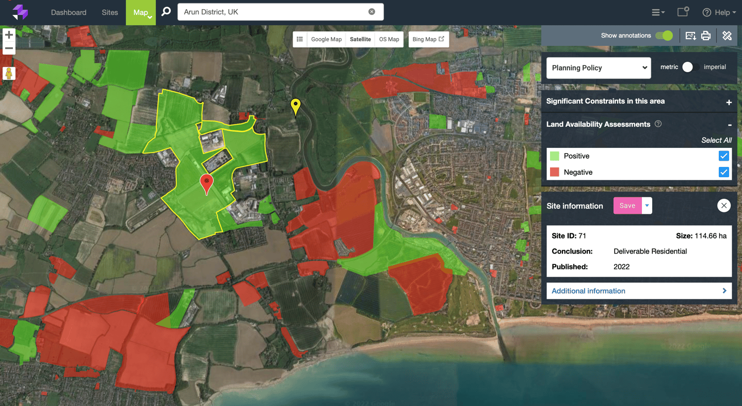Viewport: 742px width, 406px height.
Task: Expand Significant Constraints in this area
Action: coord(729,102)
